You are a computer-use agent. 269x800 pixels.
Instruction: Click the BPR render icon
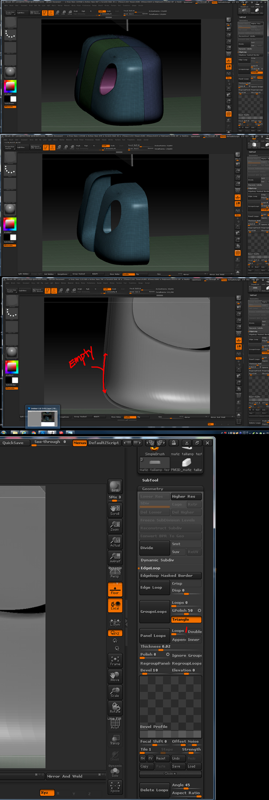pos(115,486)
